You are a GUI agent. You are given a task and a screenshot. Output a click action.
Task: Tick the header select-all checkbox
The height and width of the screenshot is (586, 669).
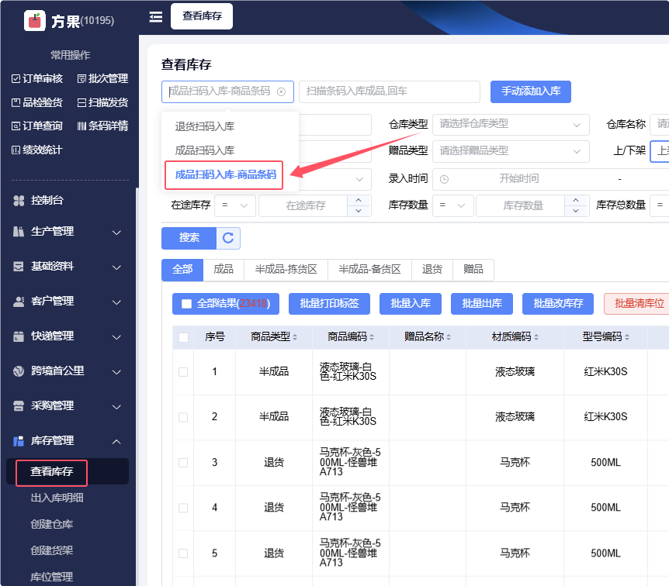coord(183,337)
